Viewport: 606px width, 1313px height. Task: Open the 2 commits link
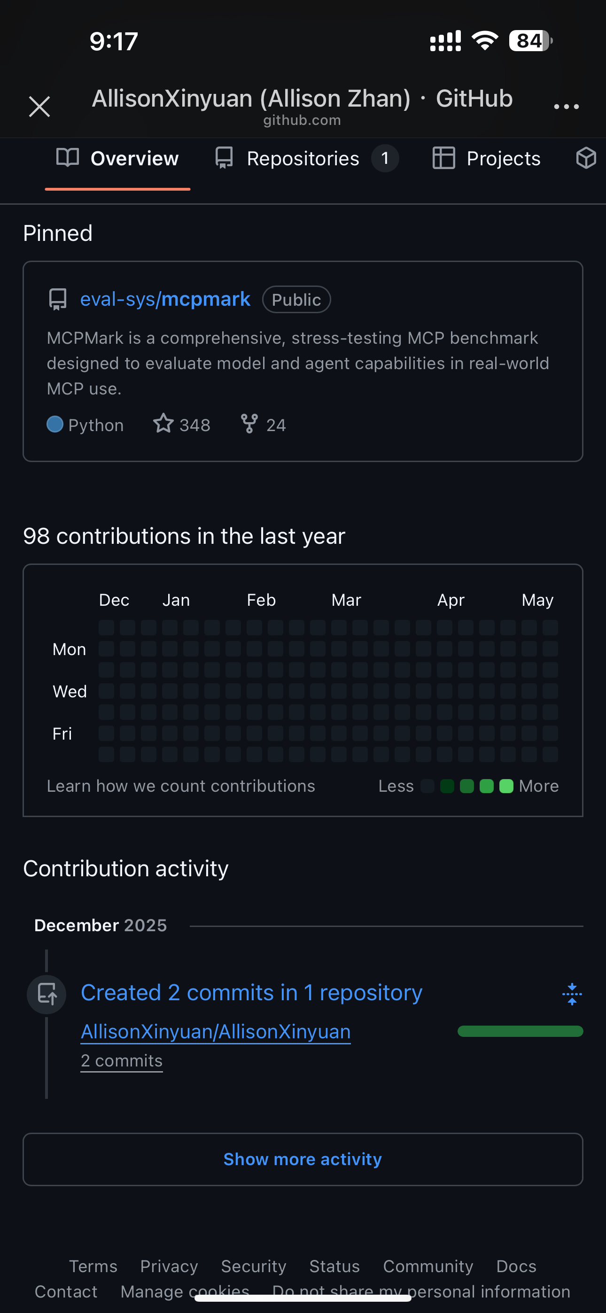pyautogui.click(x=122, y=1061)
